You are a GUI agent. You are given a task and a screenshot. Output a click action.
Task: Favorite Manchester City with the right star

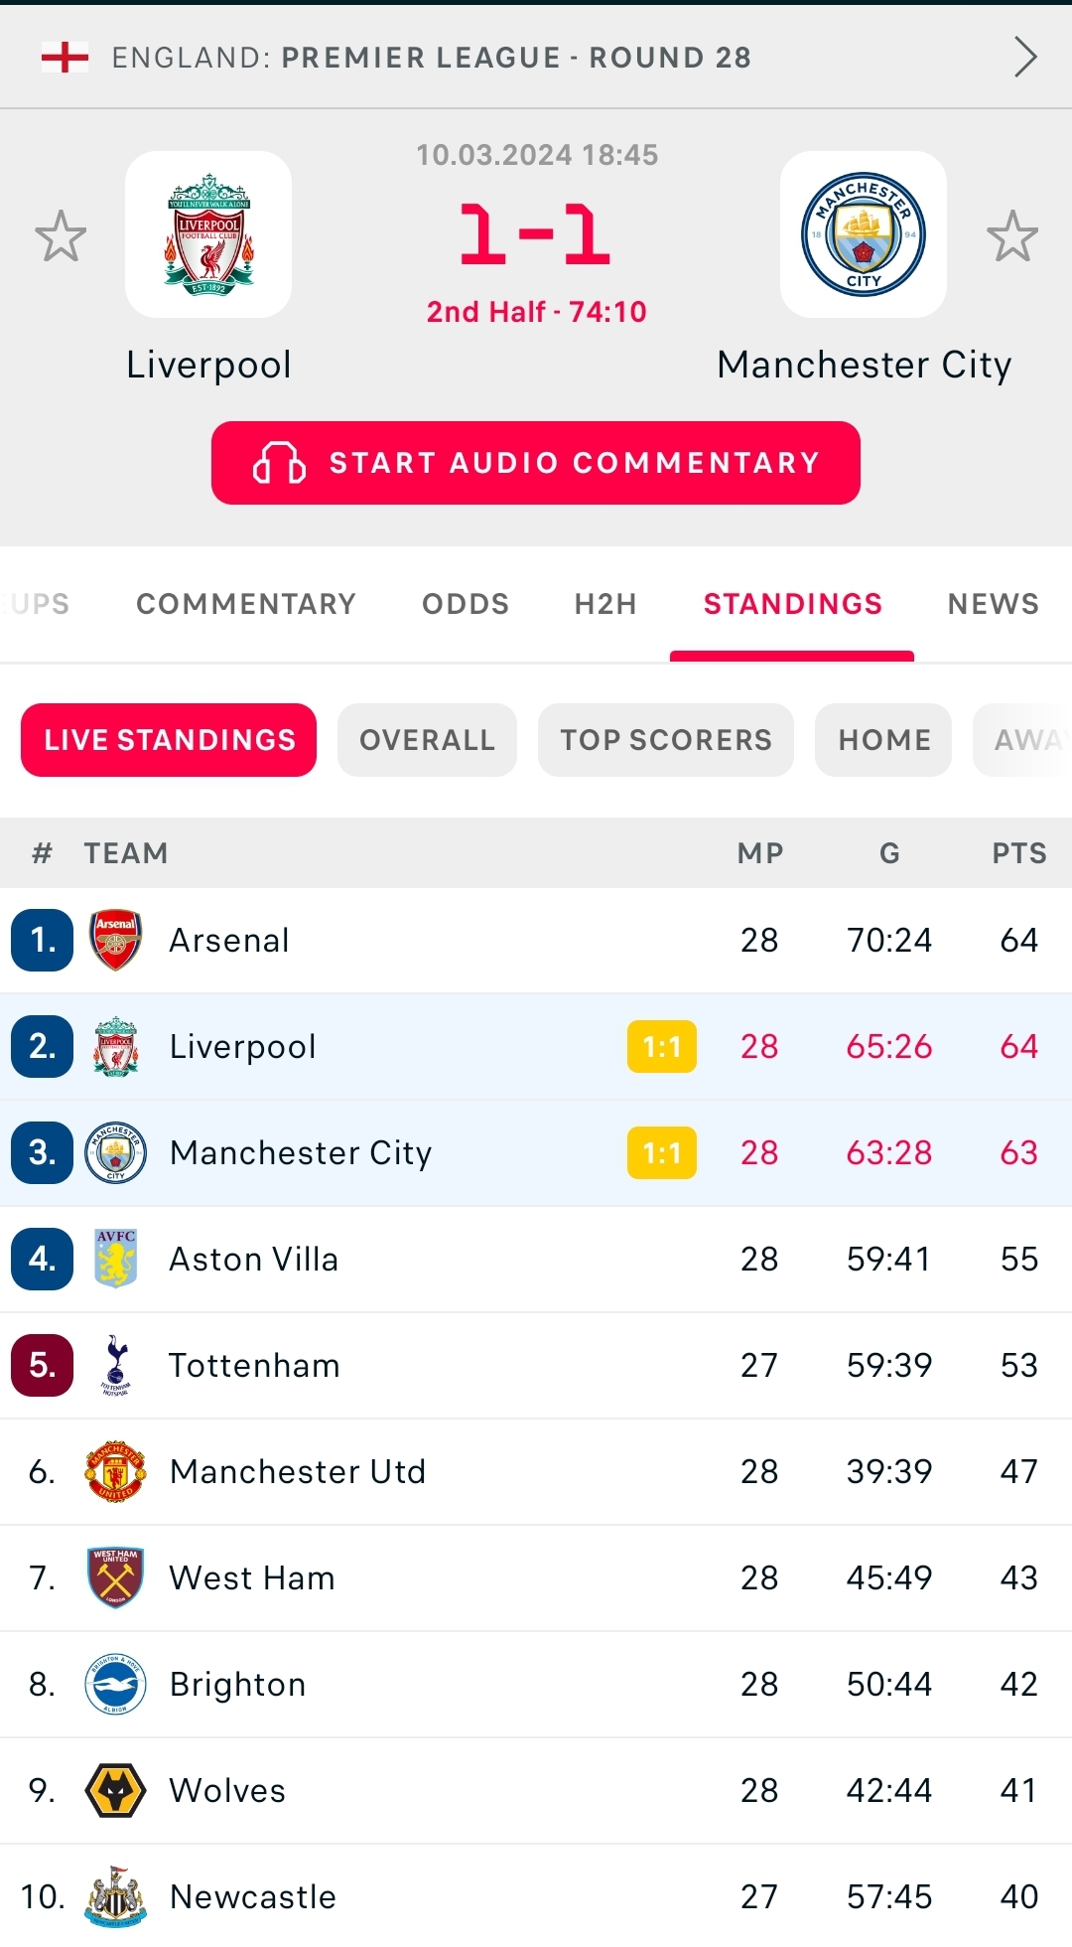click(1011, 235)
